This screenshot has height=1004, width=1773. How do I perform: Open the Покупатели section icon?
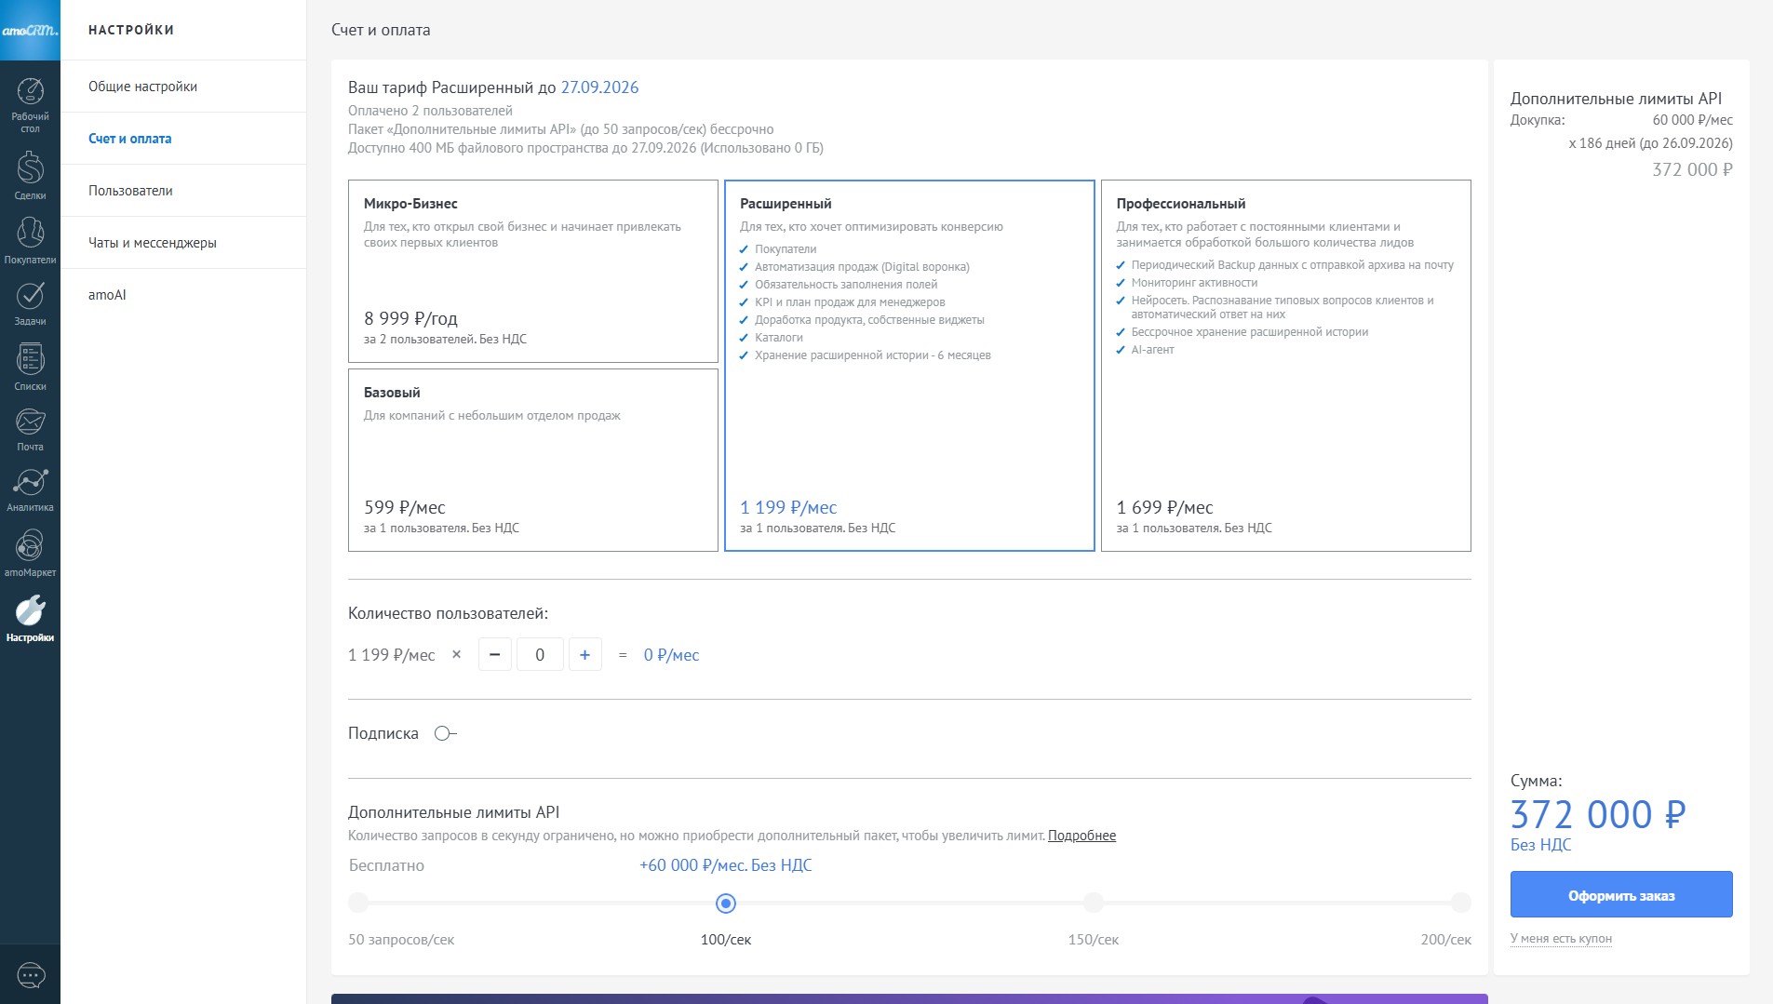point(30,239)
